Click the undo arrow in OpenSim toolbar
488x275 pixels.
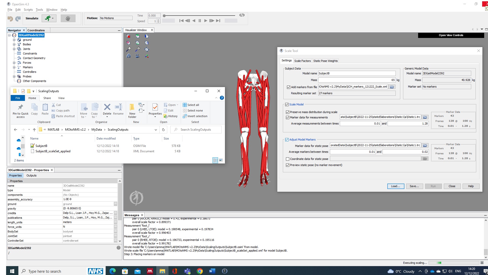pyautogui.click(x=10, y=18)
